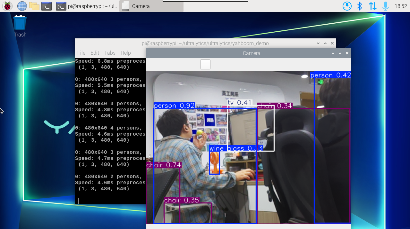Click the 'person 0.42' detection label

click(x=331, y=75)
